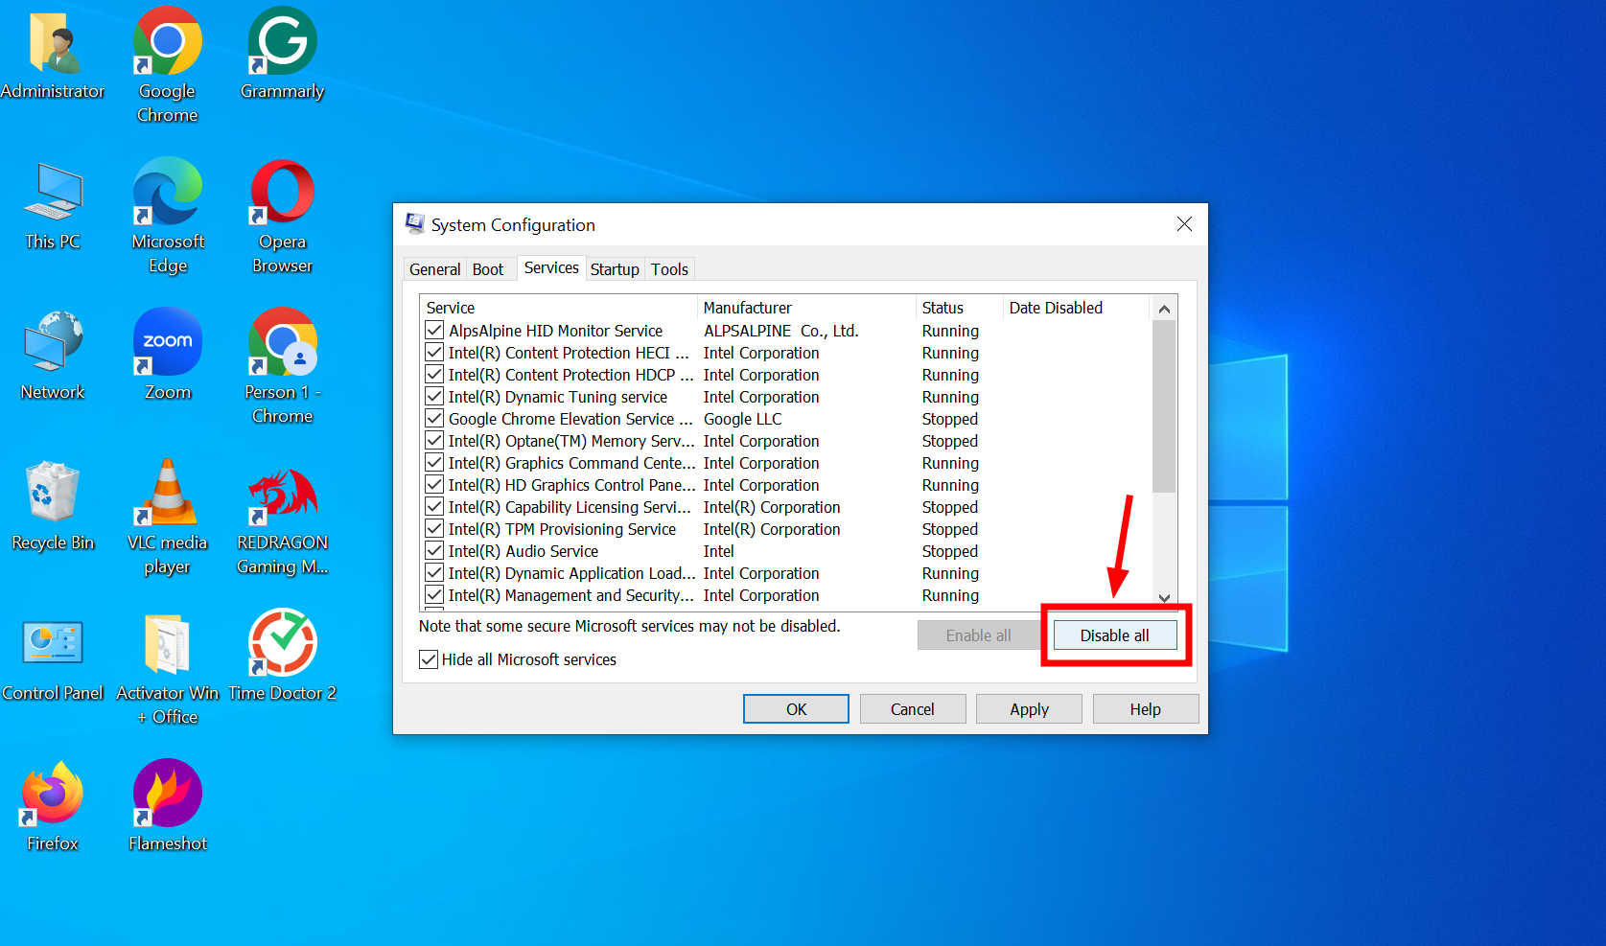Uncheck the AlpsAlpine HID Monitor Service
This screenshot has height=946, width=1606.
tap(432, 331)
